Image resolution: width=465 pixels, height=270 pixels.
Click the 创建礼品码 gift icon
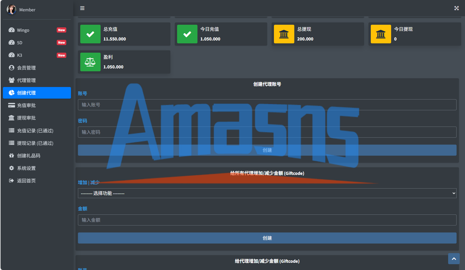[x=12, y=155]
